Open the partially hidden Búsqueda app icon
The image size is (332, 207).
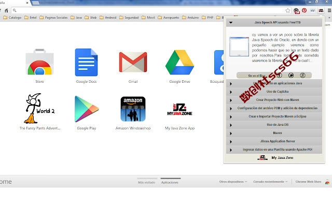click(x=219, y=62)
